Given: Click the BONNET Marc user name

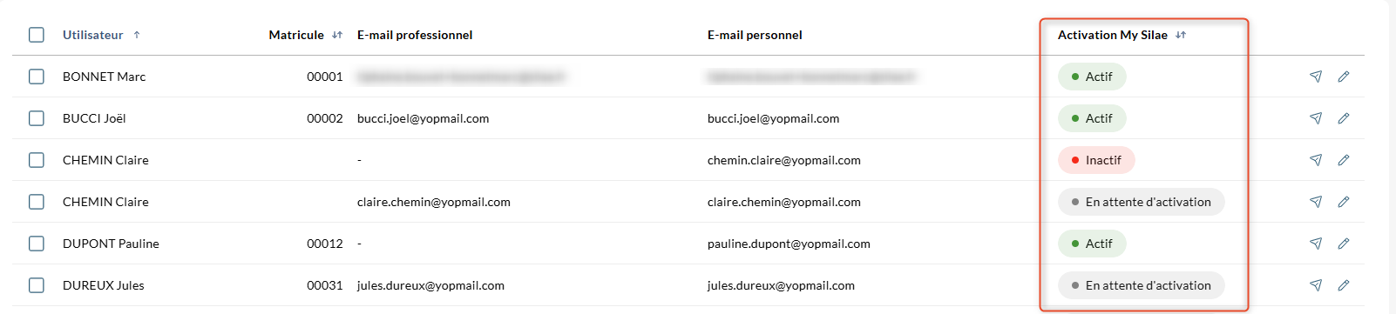Looking at the screenshot, I should (x=104, y=77).
